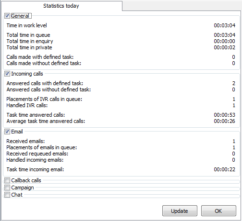242x221 pixels.
Task: Confirm with the OK button
Action: coord(218,211)
